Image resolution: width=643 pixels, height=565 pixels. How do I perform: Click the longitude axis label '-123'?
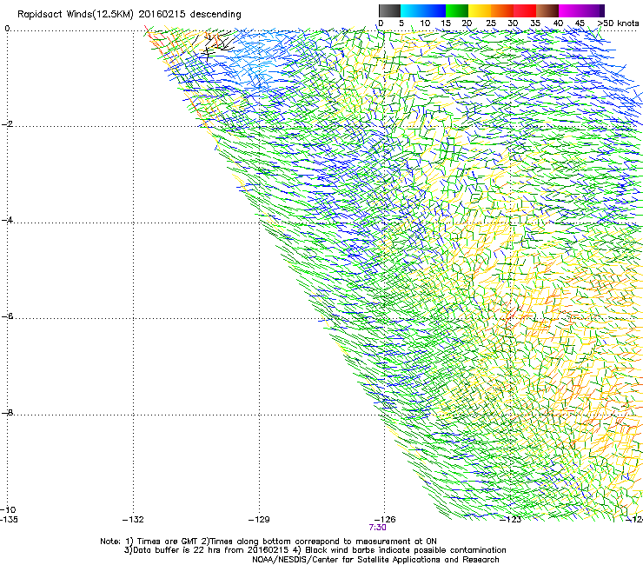tap(511, 520)
